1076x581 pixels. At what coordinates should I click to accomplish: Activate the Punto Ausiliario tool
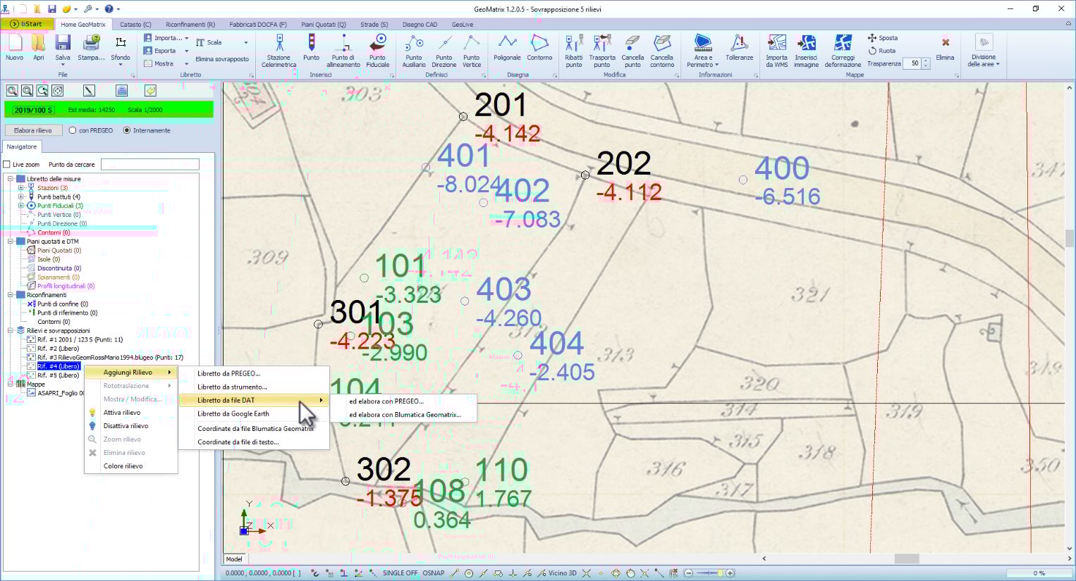pyautogui.click(x=414, y=49)
